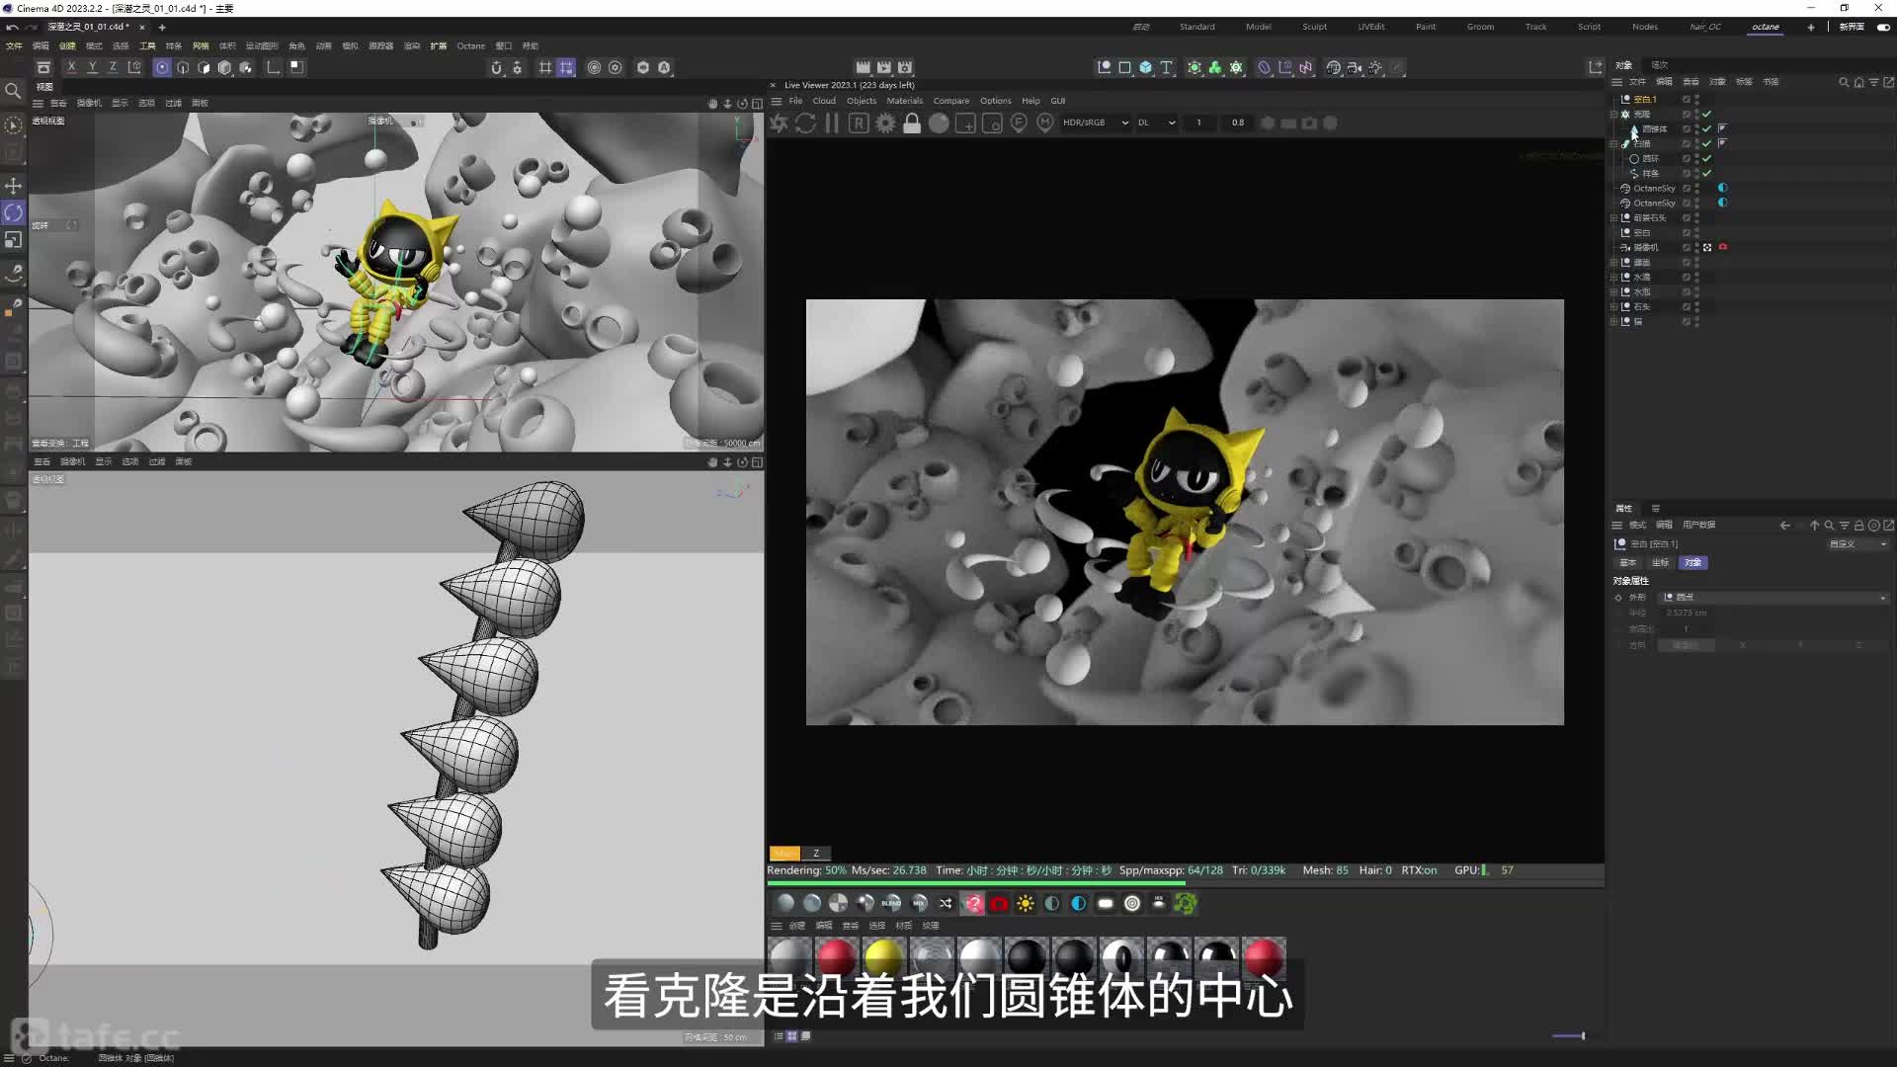
Task: Click the search magnifier icon at top-left
Action: [13, 91]
